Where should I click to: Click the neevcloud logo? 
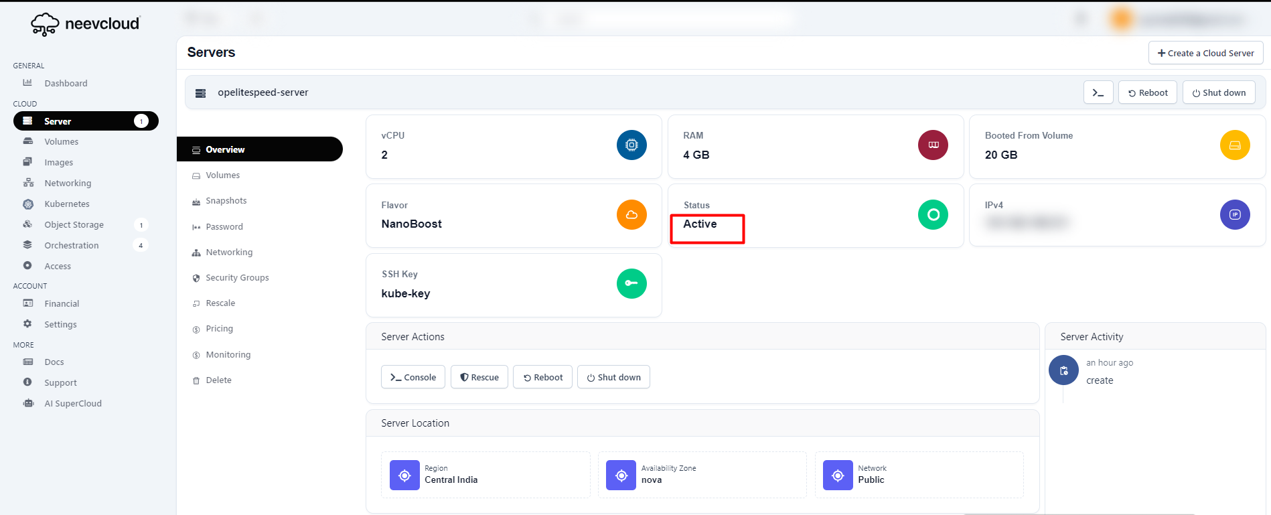coord(85,24)
